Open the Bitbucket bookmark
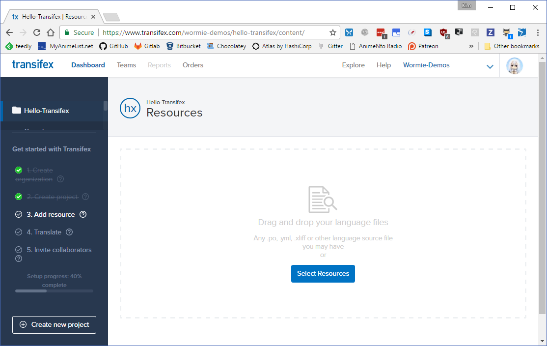 click(x=184, y=46)
